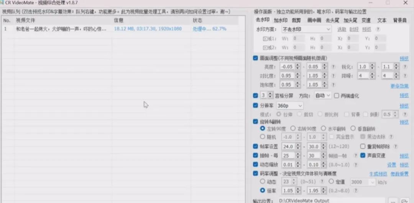The width and height of the screenshot is (414, 203).
Task: Select the 随机 rotation radio button
Action: pyautogui.click(x=263, y=137)
